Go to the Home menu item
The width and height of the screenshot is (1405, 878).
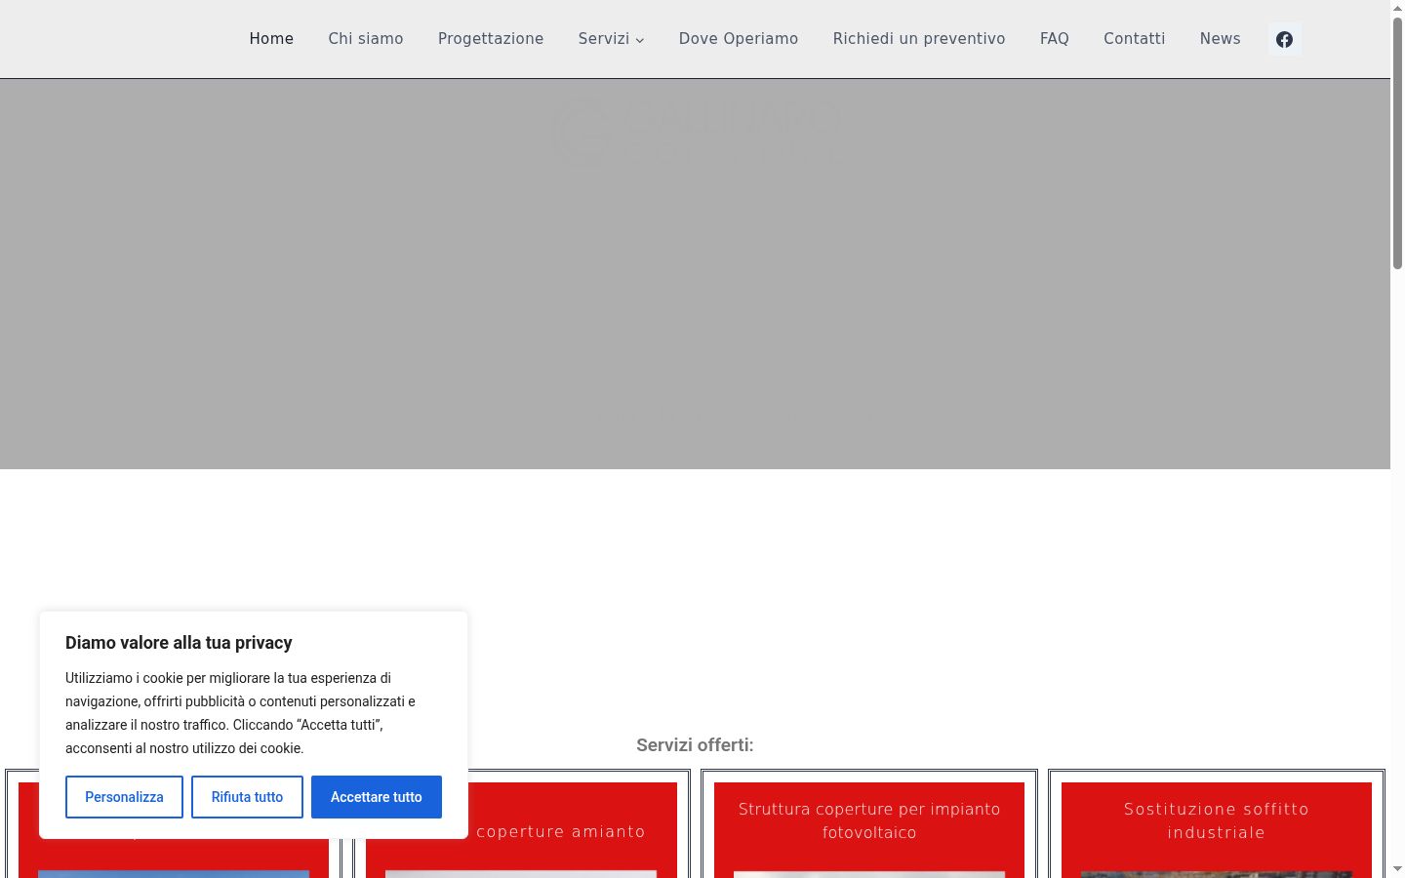(271, 39)
